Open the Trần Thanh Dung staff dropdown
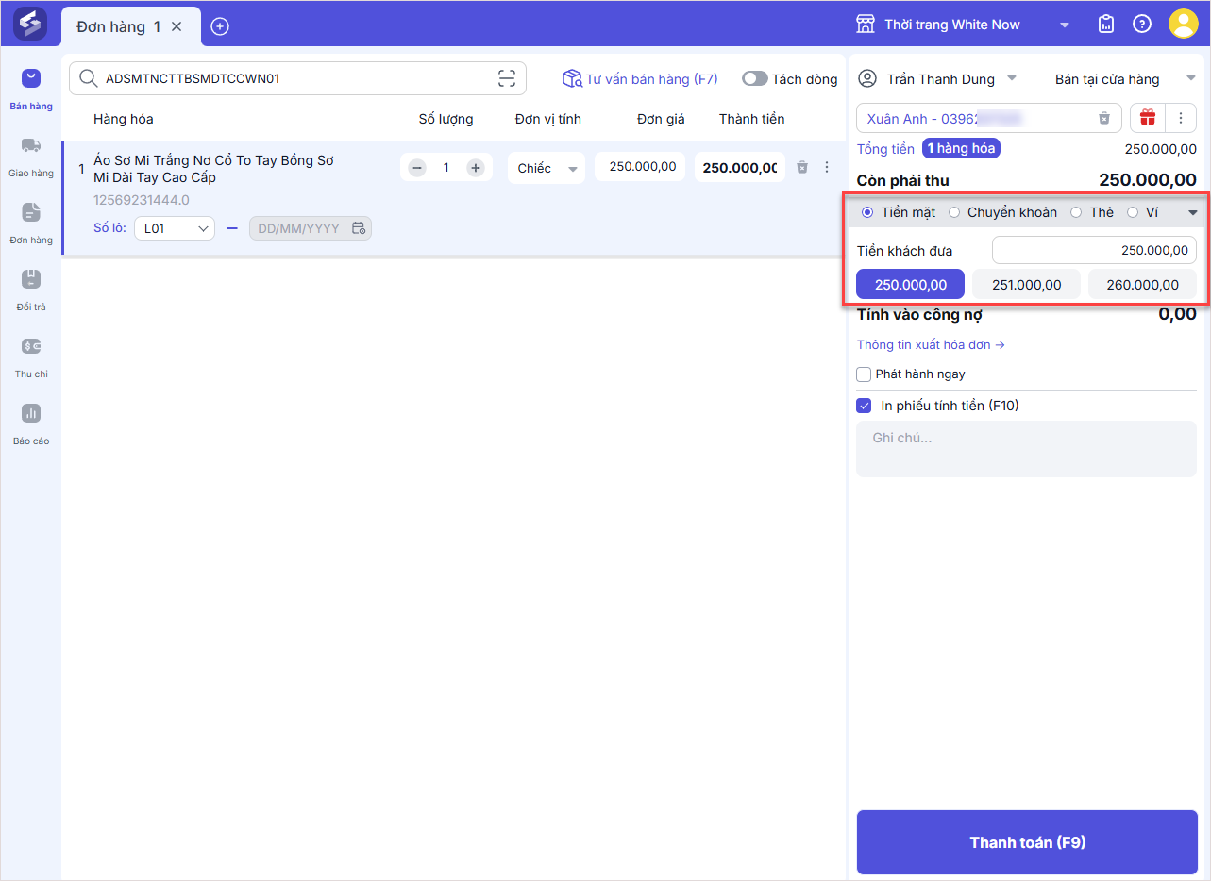 pyautogui.click(x=1012, y=79)
